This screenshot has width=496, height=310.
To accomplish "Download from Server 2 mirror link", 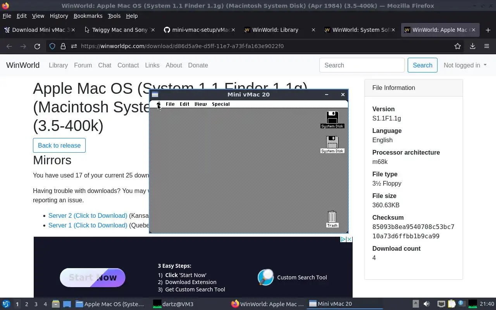I will pyautogui.click(x=88, y=215).
